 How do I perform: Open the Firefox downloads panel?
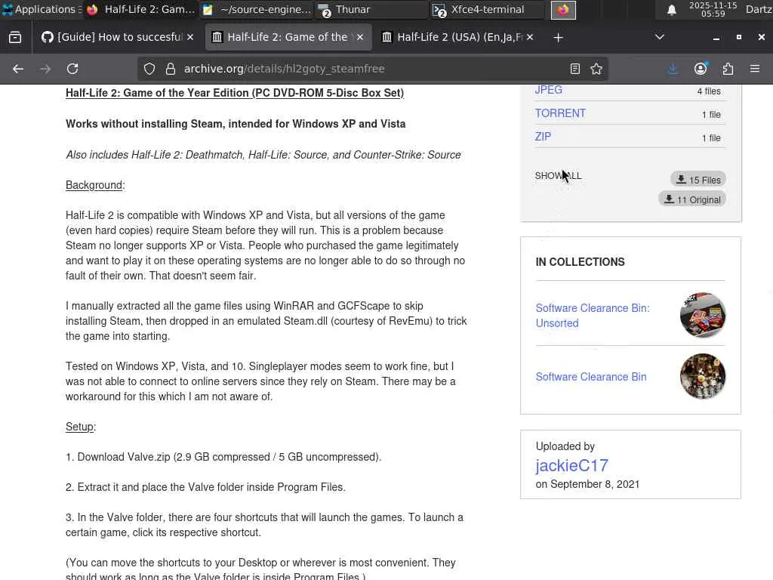(x=673, y=69)
